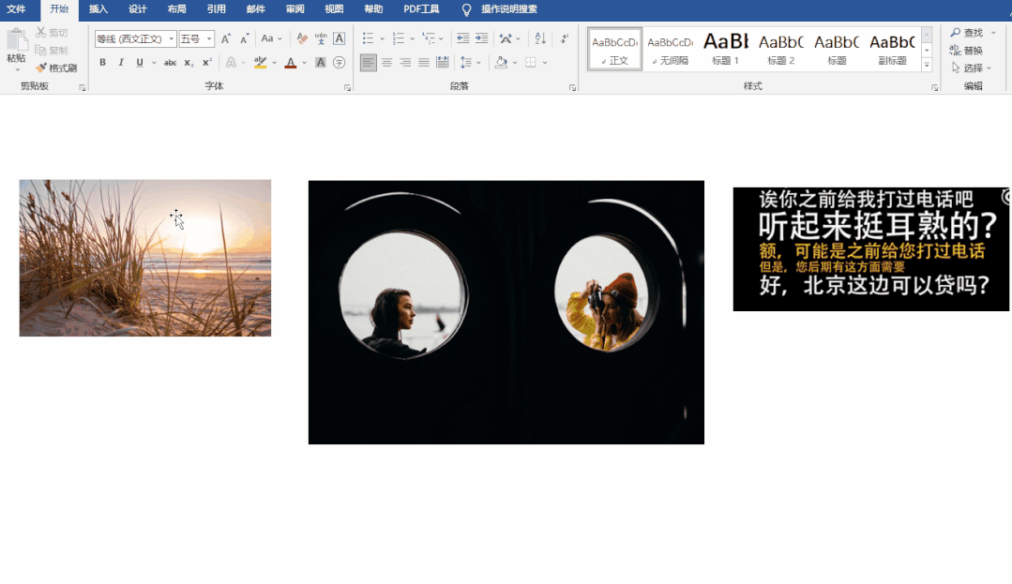Click the sort A-Z icon
Screen dimensions: 1012x584
pos(539,38)
